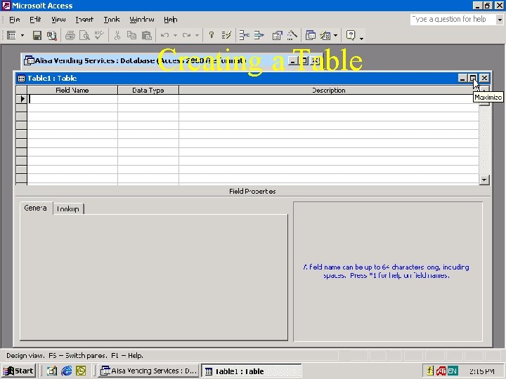The height and width of the screenshot is (379, 506).
Task: Click the first empty Field Name cell
Action: click(x=72, y=99)
